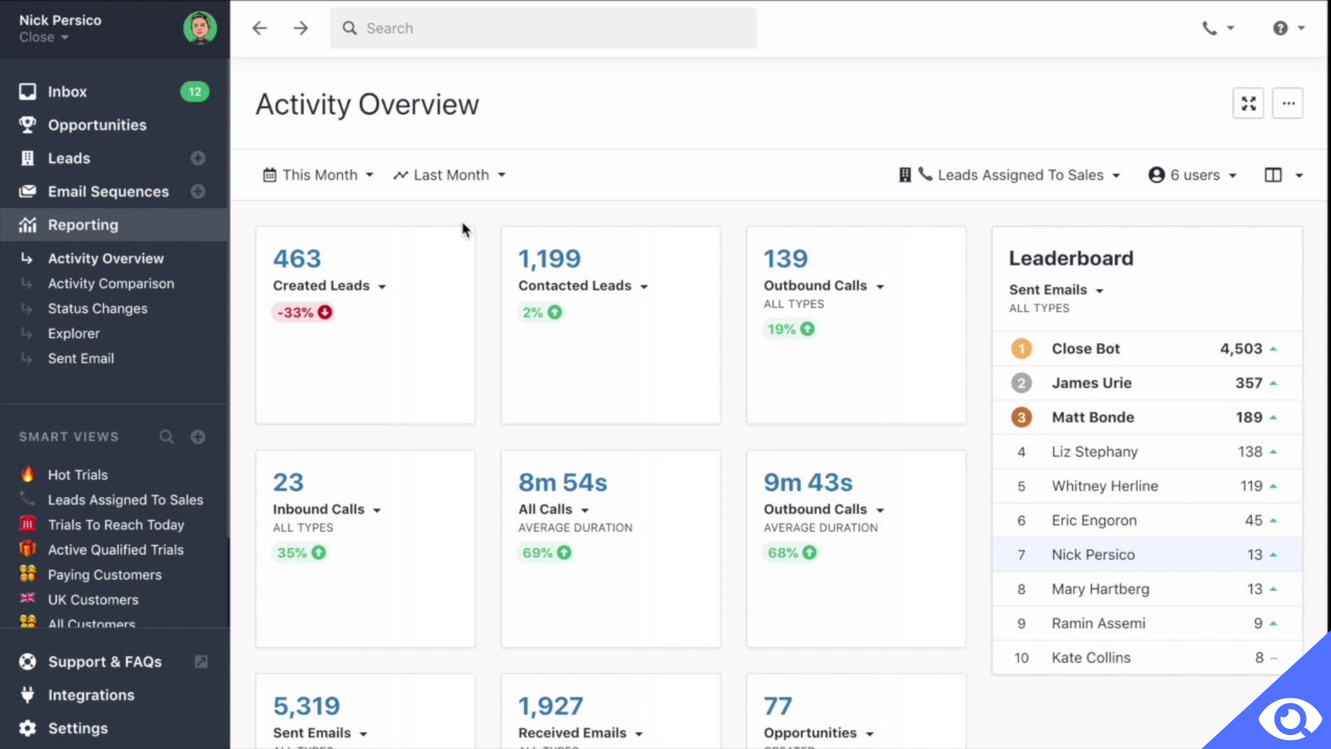Collapse dashboard with the fullscreen toggle icon
The image size is (1331, 749).
coord(1249,103)
